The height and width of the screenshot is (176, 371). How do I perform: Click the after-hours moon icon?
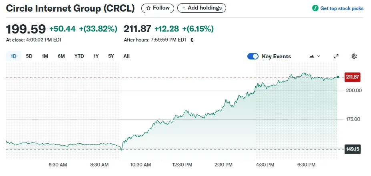point(192,40)
